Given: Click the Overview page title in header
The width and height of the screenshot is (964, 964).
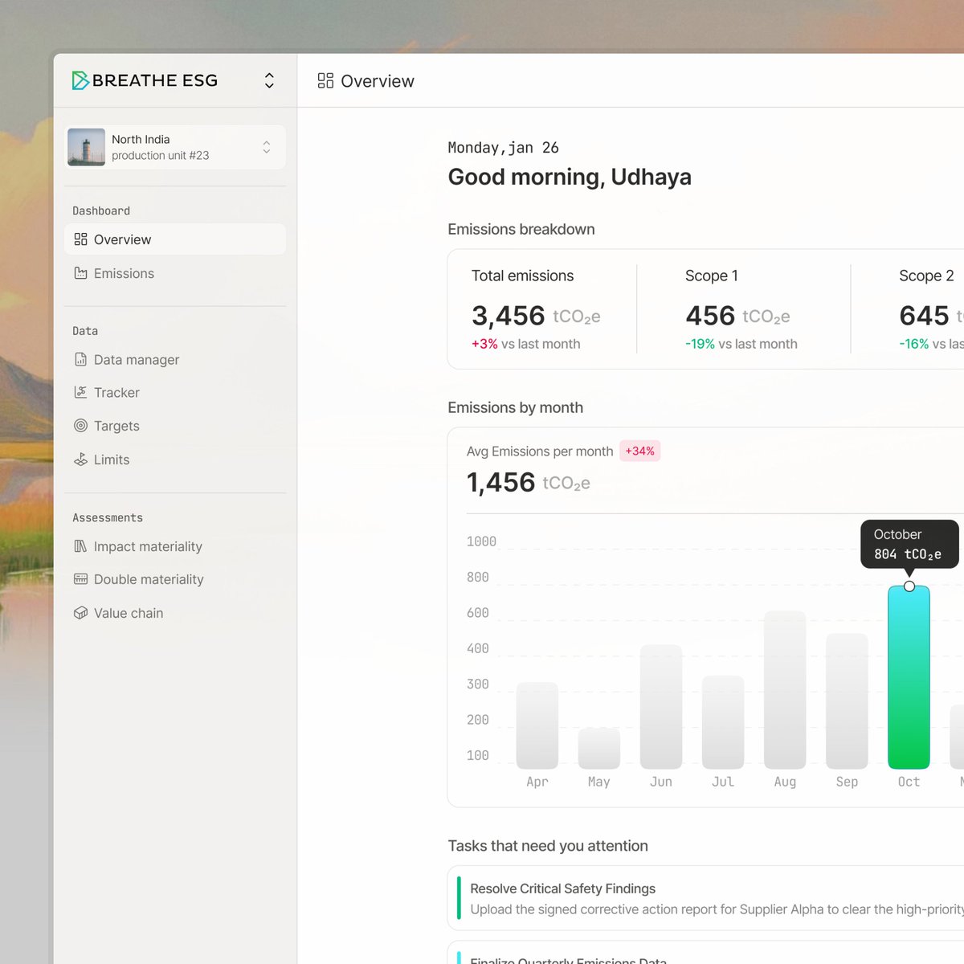Looking at the screenshot, I should coord(378,81).
